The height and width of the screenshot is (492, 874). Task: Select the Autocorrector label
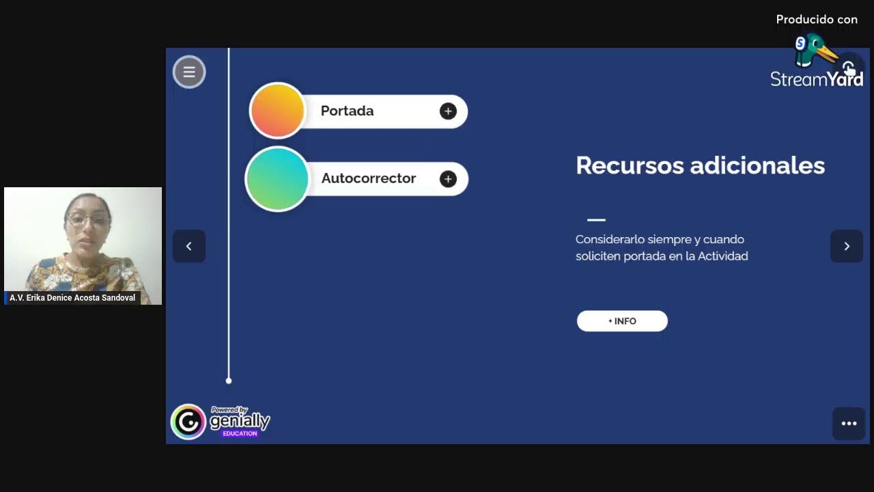point(369,178)
